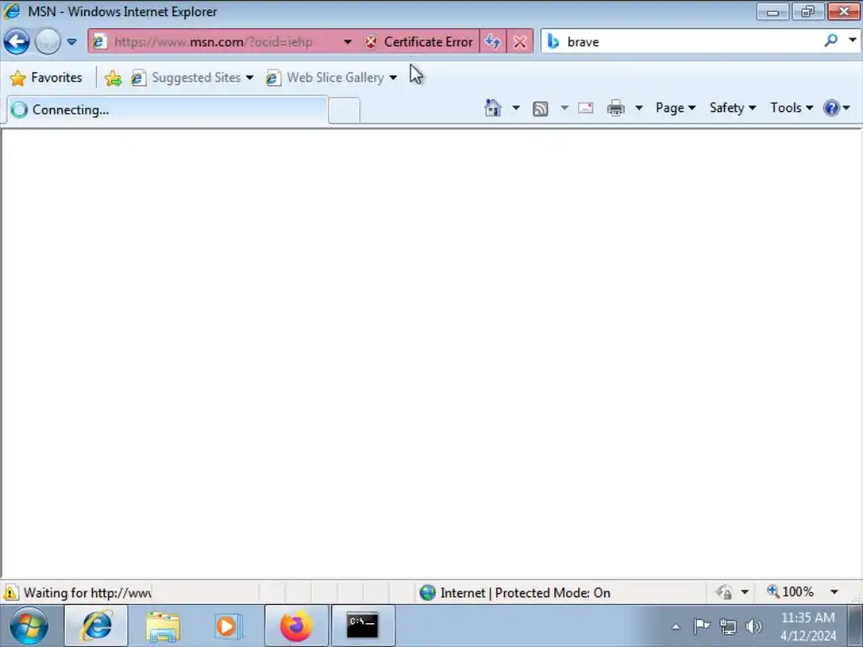Click the Compatibility View refresh icon
This screenshot has width=863, height=647.
click(492, 42)
